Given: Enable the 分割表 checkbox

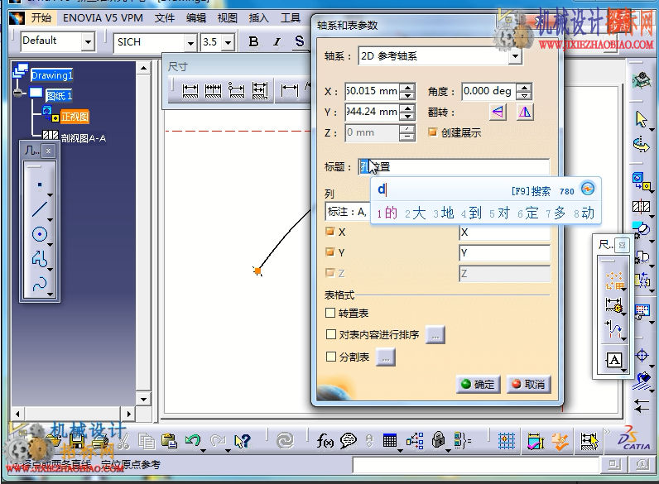Looking at the screenshot, I should pyautogui.click(x=331, y=357).
